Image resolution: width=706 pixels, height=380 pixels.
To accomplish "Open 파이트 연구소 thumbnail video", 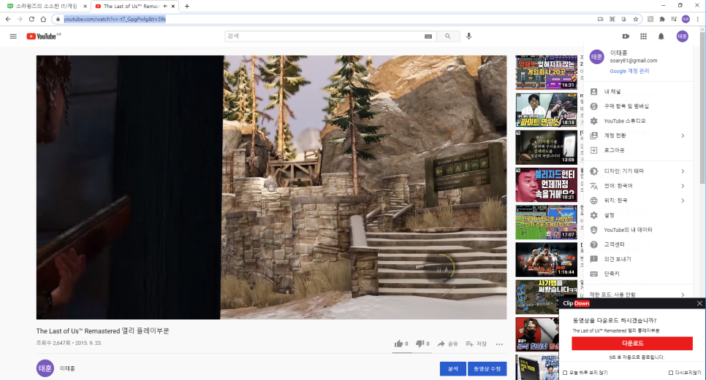I will tap(546, 110).
